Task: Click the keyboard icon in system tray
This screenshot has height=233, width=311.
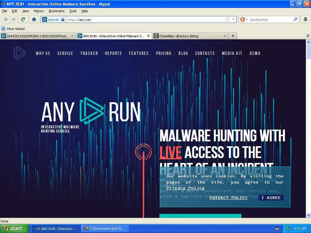Action: 277,229
